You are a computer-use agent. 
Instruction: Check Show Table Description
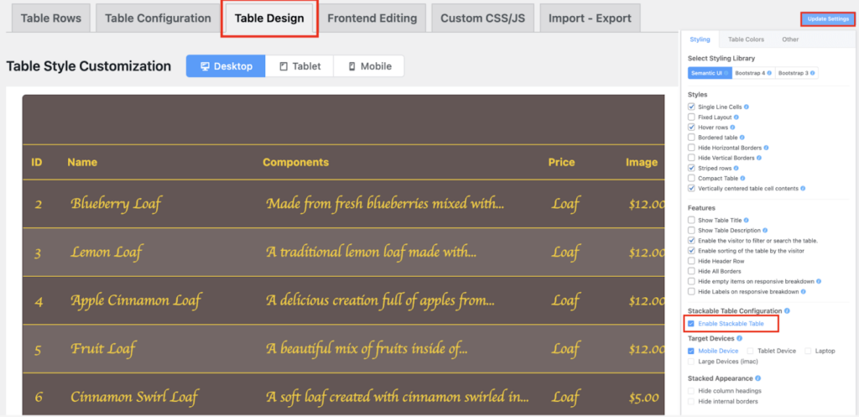[x=691, y=231]
